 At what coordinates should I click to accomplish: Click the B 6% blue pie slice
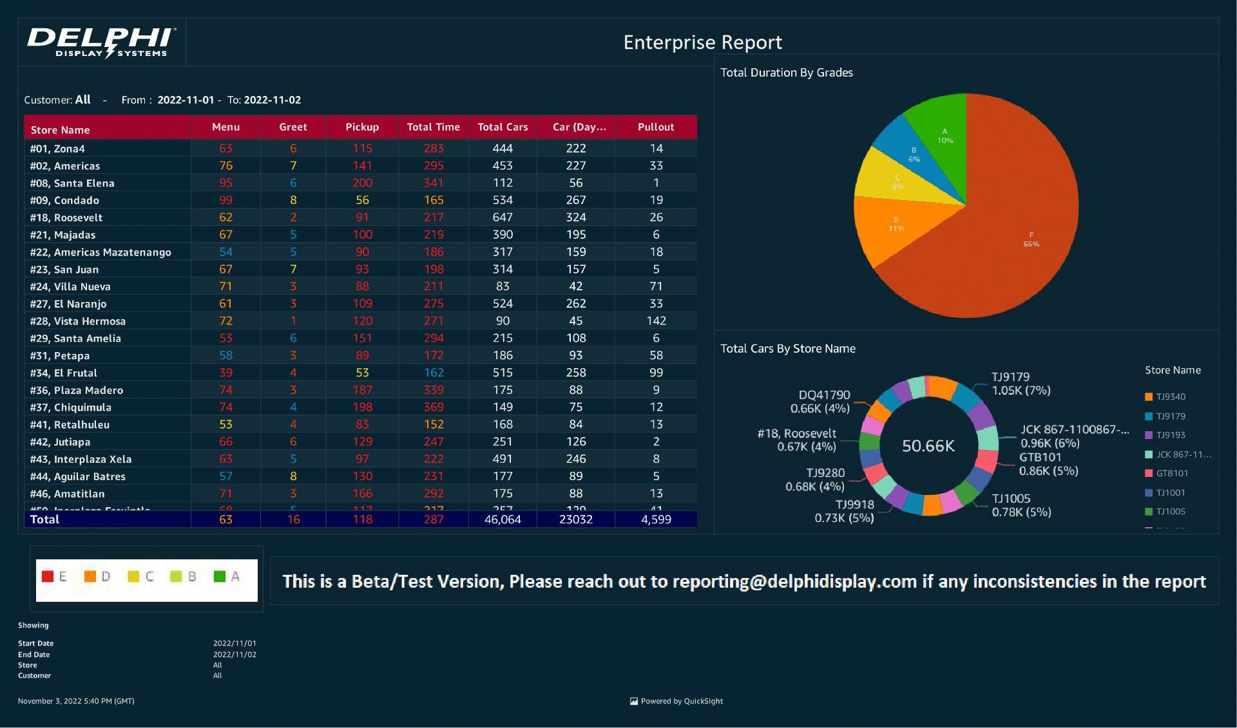(x=914, y=154)
